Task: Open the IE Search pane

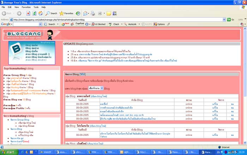Action: pos(51,13)
